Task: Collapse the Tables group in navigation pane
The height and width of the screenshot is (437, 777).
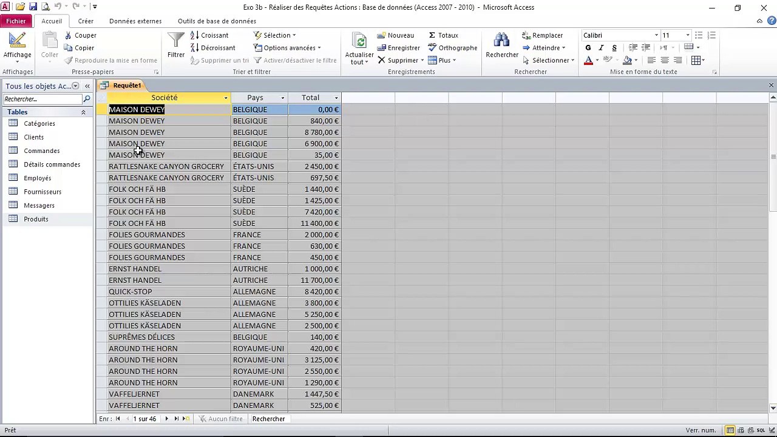Action: pyautogui.click(x=83, y=112)
